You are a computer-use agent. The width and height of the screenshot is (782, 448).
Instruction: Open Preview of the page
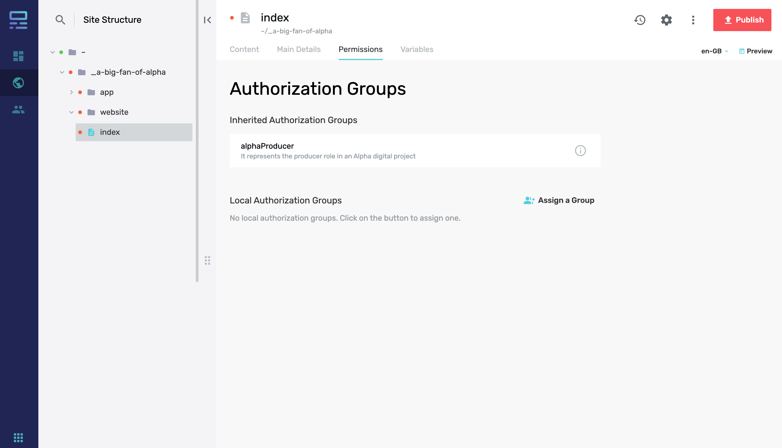[756, 51]
